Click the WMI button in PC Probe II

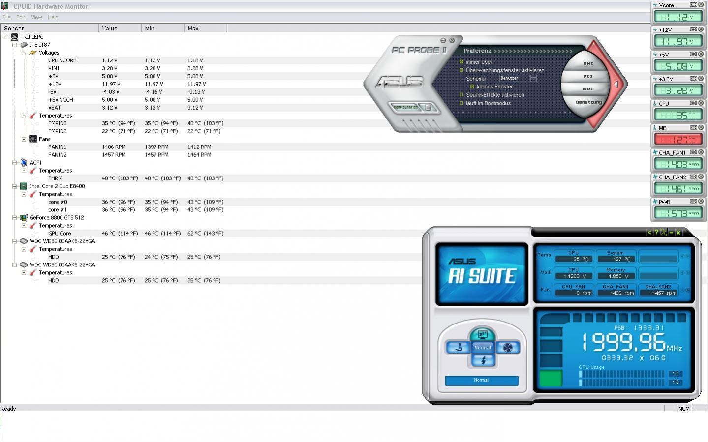click(587, 89)
